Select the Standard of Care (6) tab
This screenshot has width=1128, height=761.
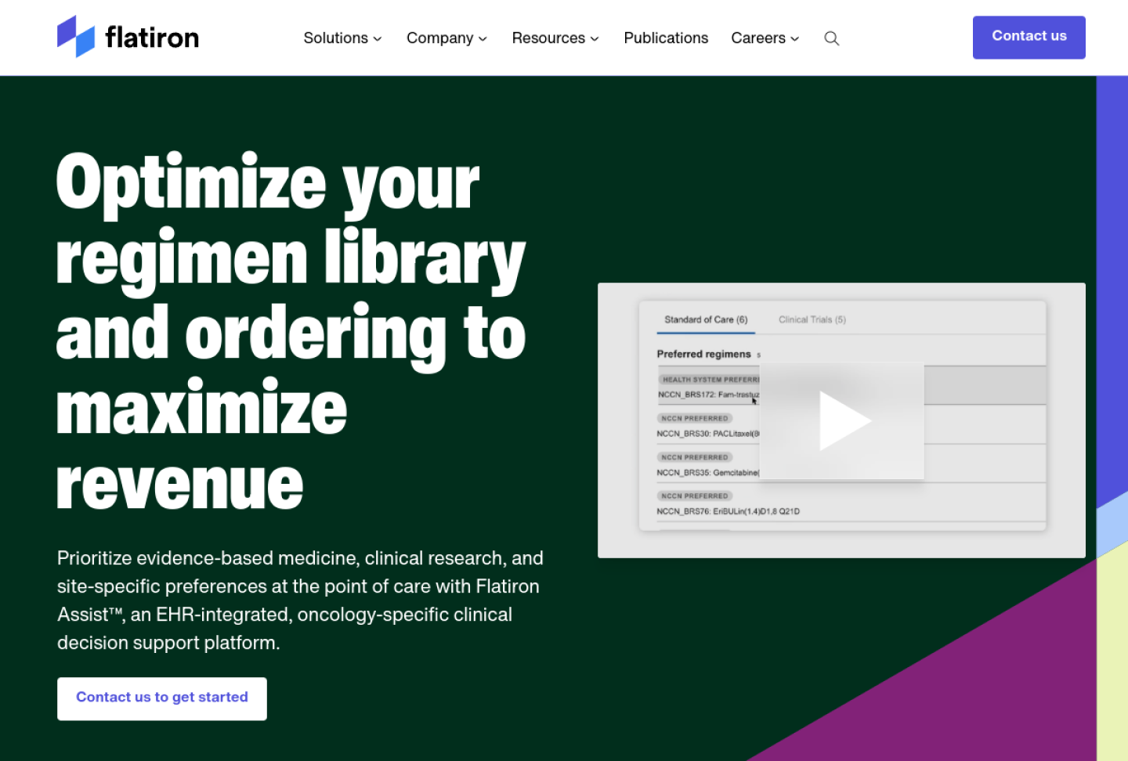(706, 319)
